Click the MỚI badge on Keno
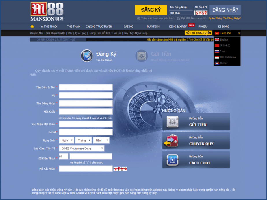This screenshot has height=200, width=267. 191,25
